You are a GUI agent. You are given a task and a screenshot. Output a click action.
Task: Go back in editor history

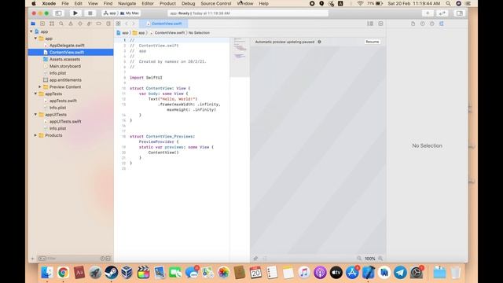(x=127, y=24)
